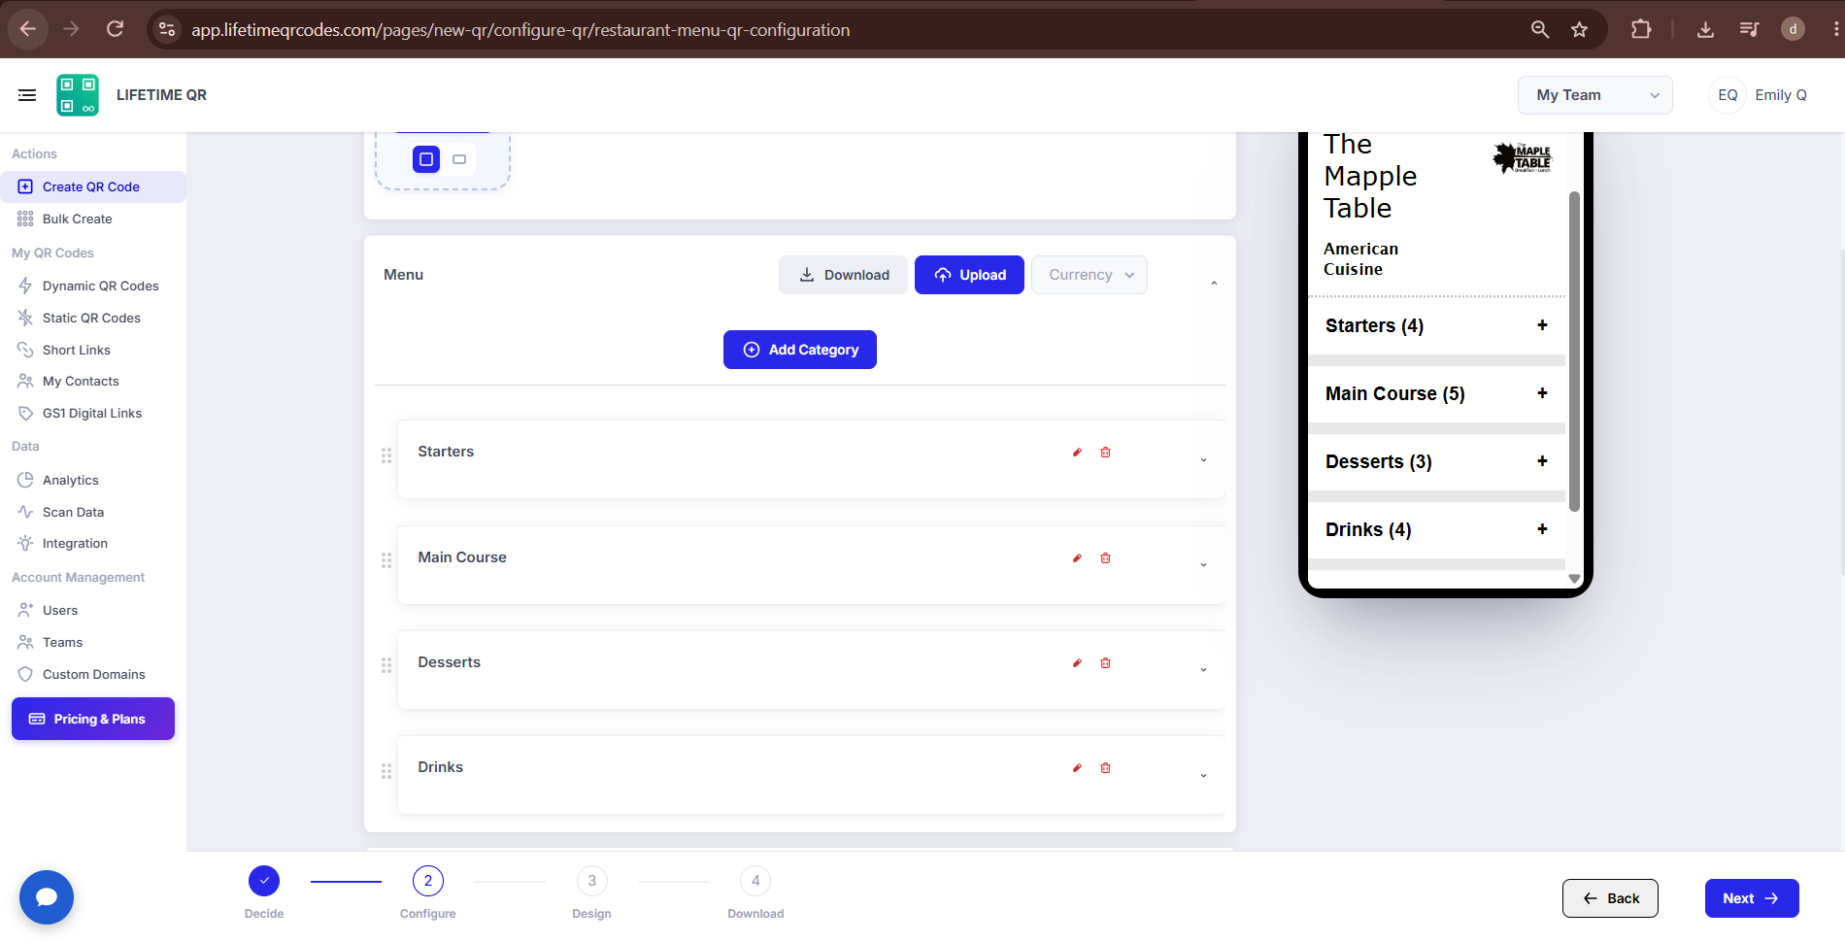Viewport: 1845px width, 943px height.
Task: Click the Back button
Action: pos(1610,898)
